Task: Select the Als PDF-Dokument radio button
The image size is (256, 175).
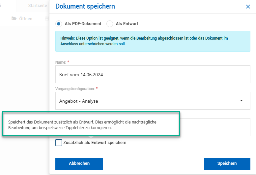Action: click(x=59, y=24)
